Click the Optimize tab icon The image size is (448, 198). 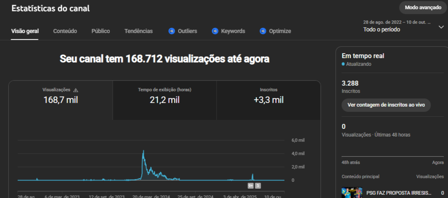pos(263,31)
